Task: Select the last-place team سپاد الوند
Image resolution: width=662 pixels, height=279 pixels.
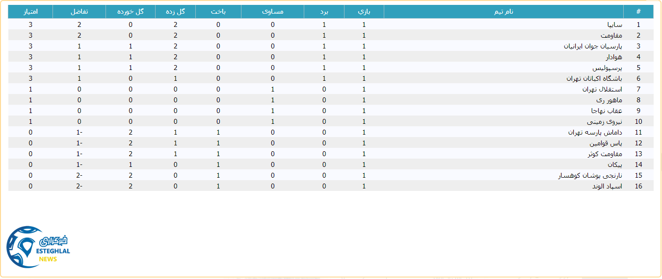Action: 607,186
